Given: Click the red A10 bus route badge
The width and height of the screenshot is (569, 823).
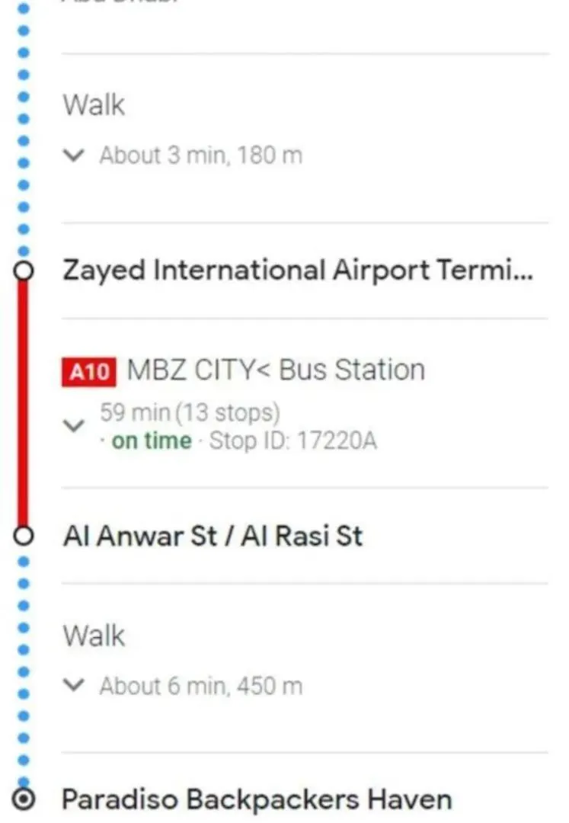Looking at the screenshot, I should tap(88, 372).
